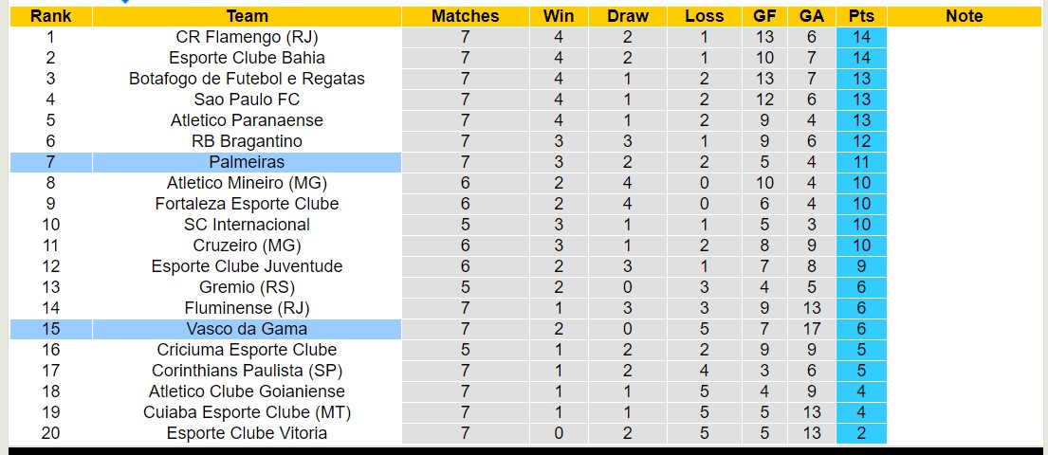Sort by the Pts column header
The image size is (1048, 455).
click(x=861, y=16)
